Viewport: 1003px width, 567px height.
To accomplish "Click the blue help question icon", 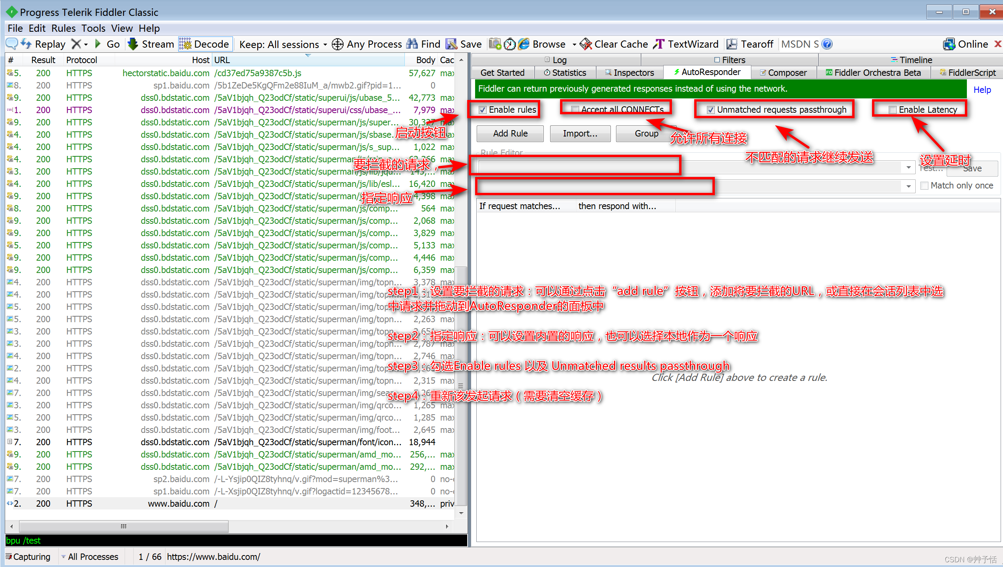I will 827,44.
